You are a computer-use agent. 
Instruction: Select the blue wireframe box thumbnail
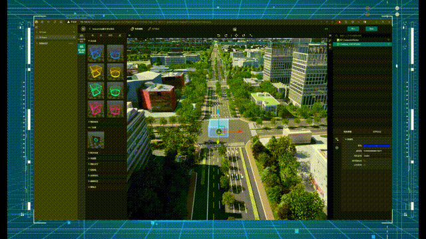click(x=96, y=53)
